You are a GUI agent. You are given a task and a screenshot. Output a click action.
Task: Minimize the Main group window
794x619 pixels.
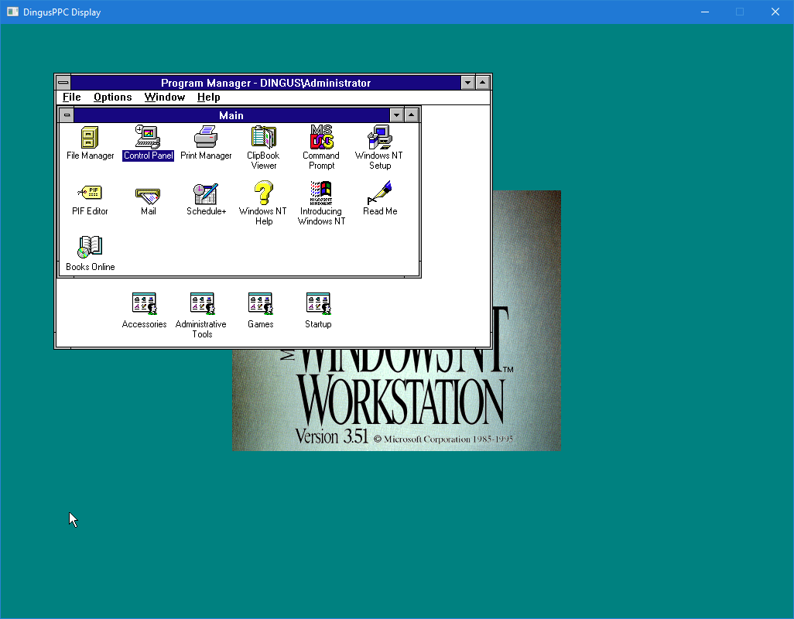(x=396, y=115)
